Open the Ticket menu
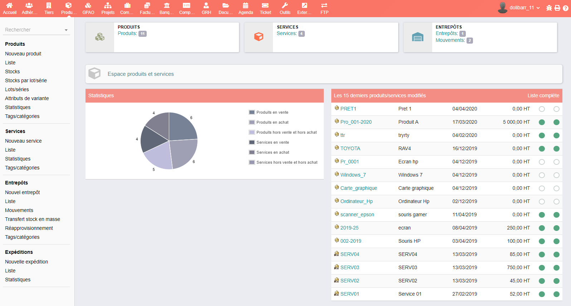This screenshot has height=306, width=571. point(265,8)
